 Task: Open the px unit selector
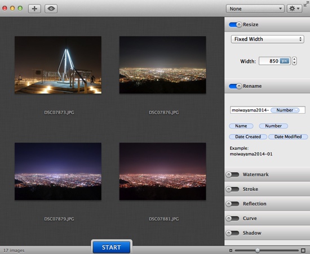tap(285, 61)
